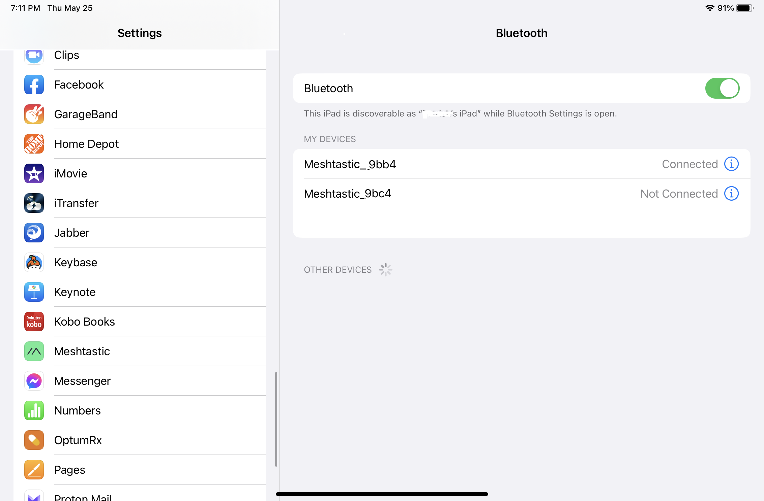Tap the green Numbers chart icon

[x=34, y=410]
